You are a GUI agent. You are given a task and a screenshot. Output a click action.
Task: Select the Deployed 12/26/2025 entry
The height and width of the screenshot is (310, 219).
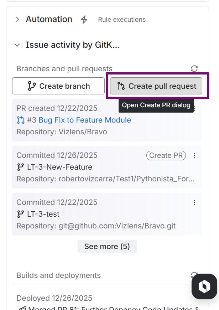point(54,298)
